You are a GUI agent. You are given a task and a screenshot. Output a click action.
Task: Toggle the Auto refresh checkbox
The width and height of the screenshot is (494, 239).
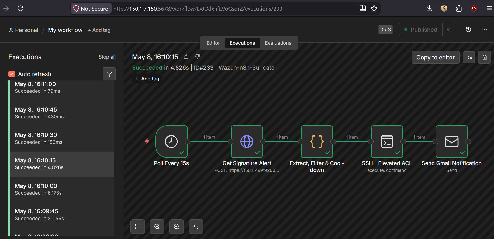[x=12, y=74]
